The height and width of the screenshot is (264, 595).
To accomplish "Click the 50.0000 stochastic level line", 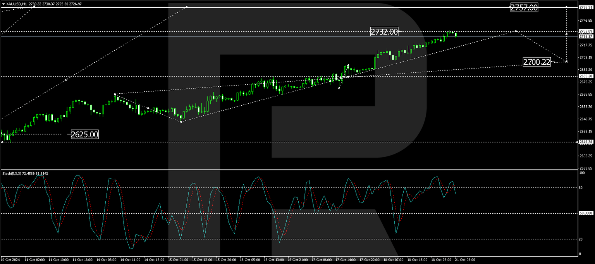I will (271, 213).
